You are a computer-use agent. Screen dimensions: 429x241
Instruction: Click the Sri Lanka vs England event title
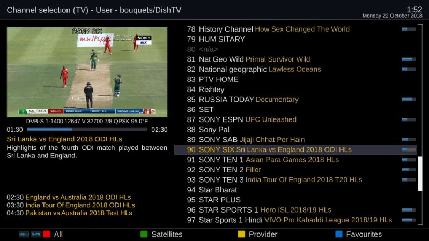[64, 139]
